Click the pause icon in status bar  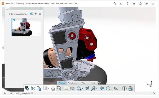pyautogui.click(x=32, y=93)
